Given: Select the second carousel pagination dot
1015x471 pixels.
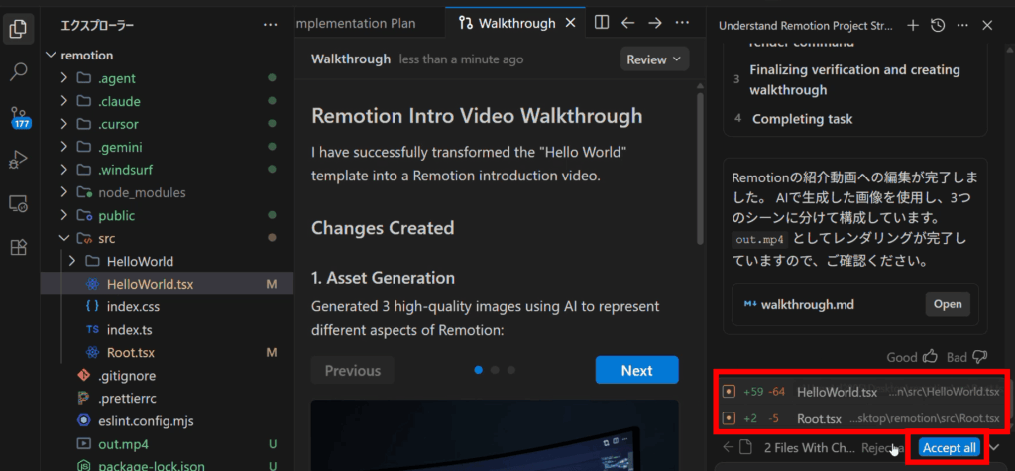Looking at the screenshot, I should pyautogui.click(x=495, y=370).
